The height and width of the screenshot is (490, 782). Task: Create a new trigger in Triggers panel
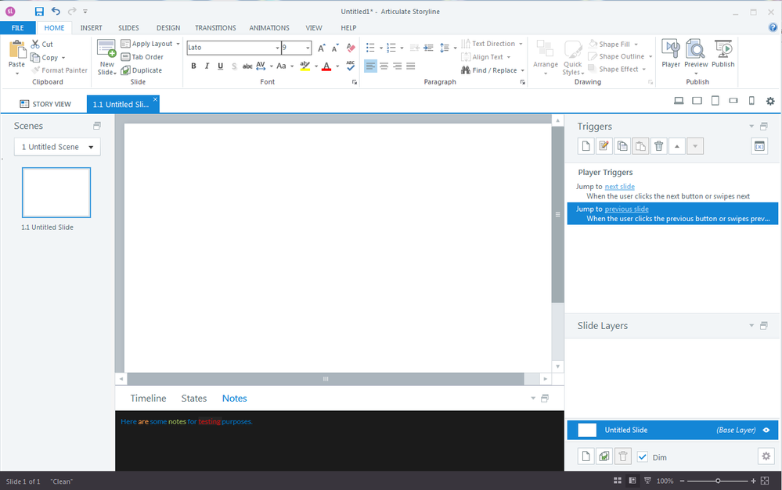(x=586, y=146)
